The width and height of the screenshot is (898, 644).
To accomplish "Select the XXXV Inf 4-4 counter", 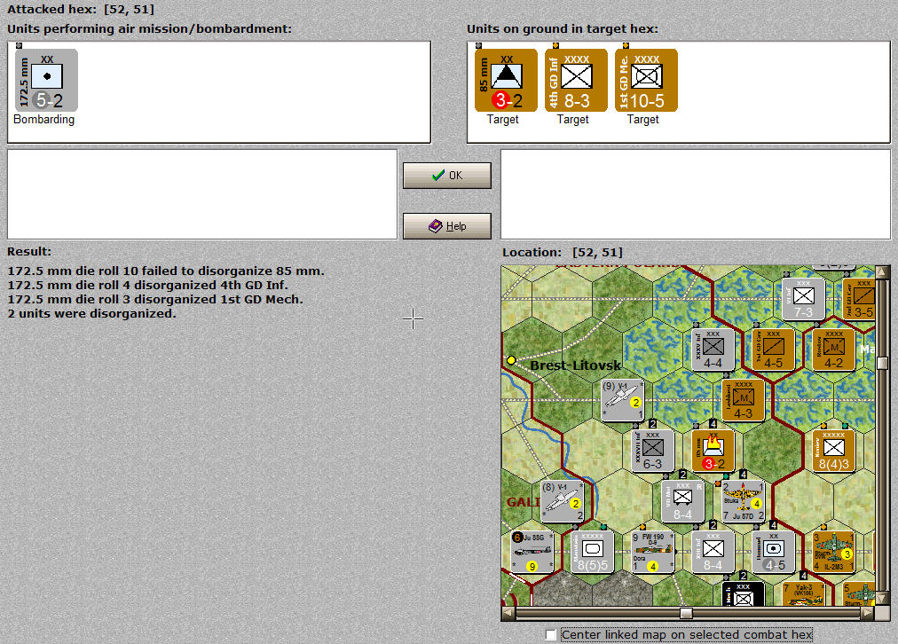I will [713, 349].
